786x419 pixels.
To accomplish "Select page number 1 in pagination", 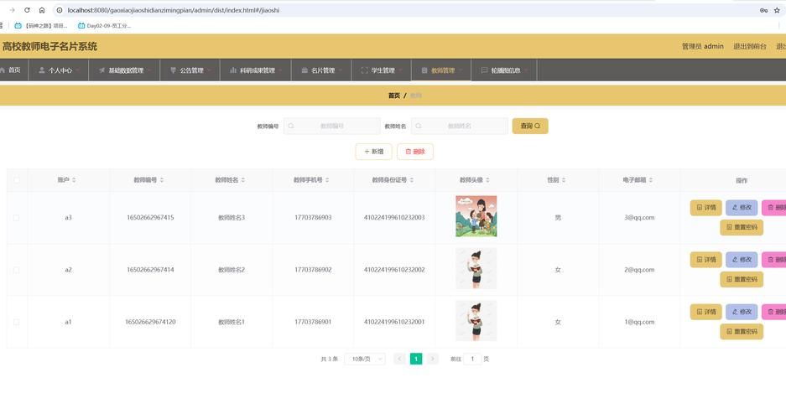I will 416,359.
